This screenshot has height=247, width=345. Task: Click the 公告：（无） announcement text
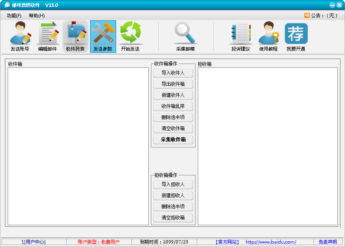[324, 16]
